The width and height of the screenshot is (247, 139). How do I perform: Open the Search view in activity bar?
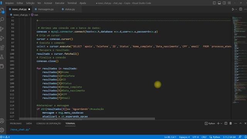pos(2,19)
